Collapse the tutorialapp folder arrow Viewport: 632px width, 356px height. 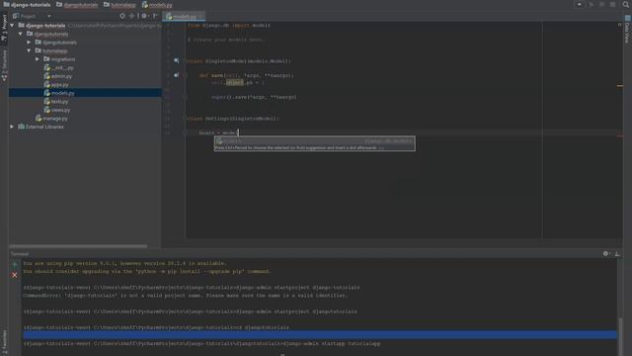click(29, 50)
